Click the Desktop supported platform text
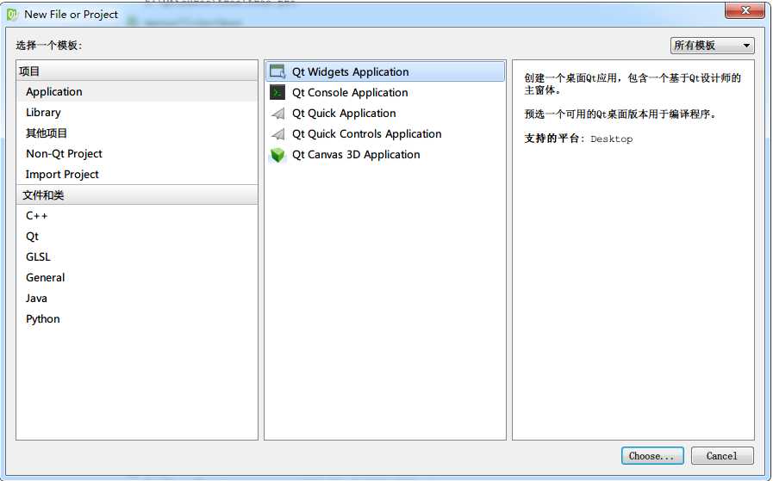This screenshot has height=481, width=773. point(611,139)
